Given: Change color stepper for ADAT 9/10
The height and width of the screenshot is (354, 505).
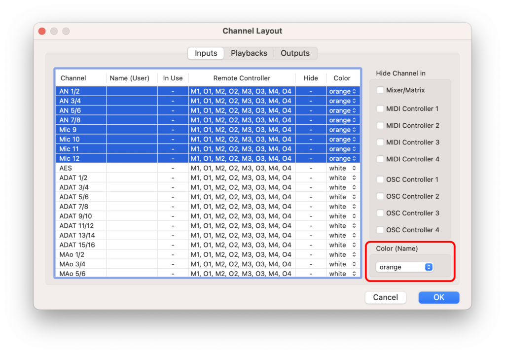Looking at the screenshot, I should click(354, 216).
